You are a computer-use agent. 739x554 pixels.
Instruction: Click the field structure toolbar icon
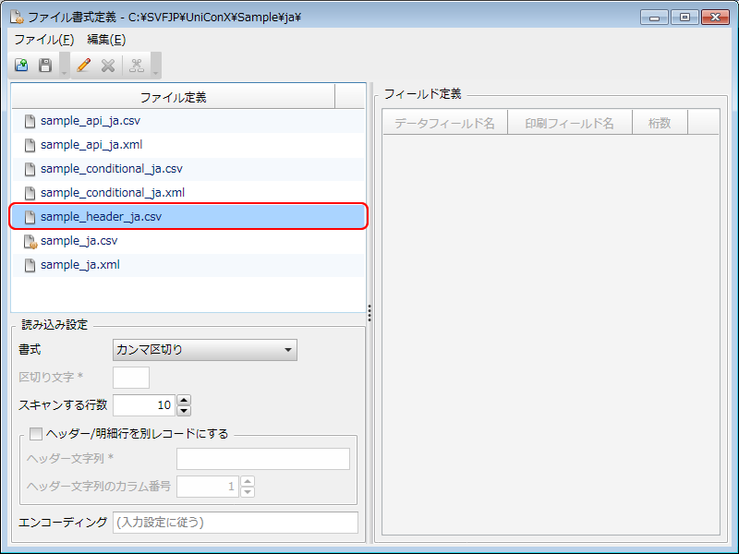137,66
